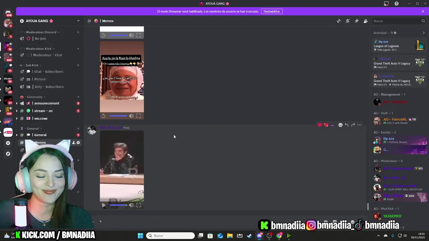Screen dimensions: 429x241
Task: React with the red heart emoji
Action: [x=320, y=125]
